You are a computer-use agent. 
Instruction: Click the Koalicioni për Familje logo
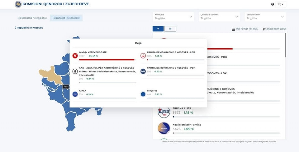[164, 128]
